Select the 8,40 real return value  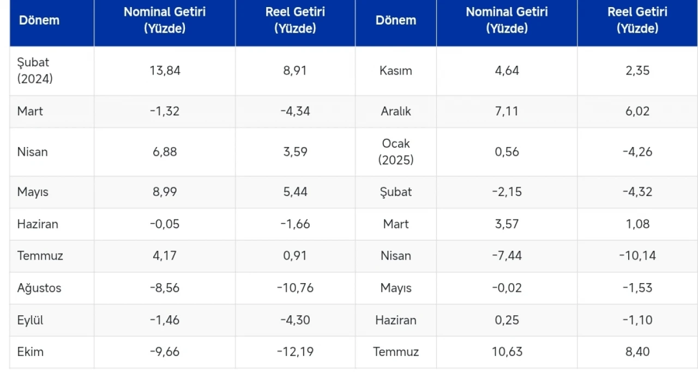pyautogui.click(x=637, y=352)
